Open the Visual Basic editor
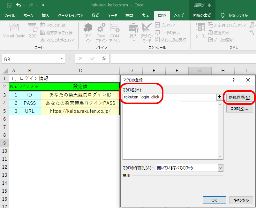Viewport: 256px width, 208px height. pyautogui.click(x=14, y=31)
